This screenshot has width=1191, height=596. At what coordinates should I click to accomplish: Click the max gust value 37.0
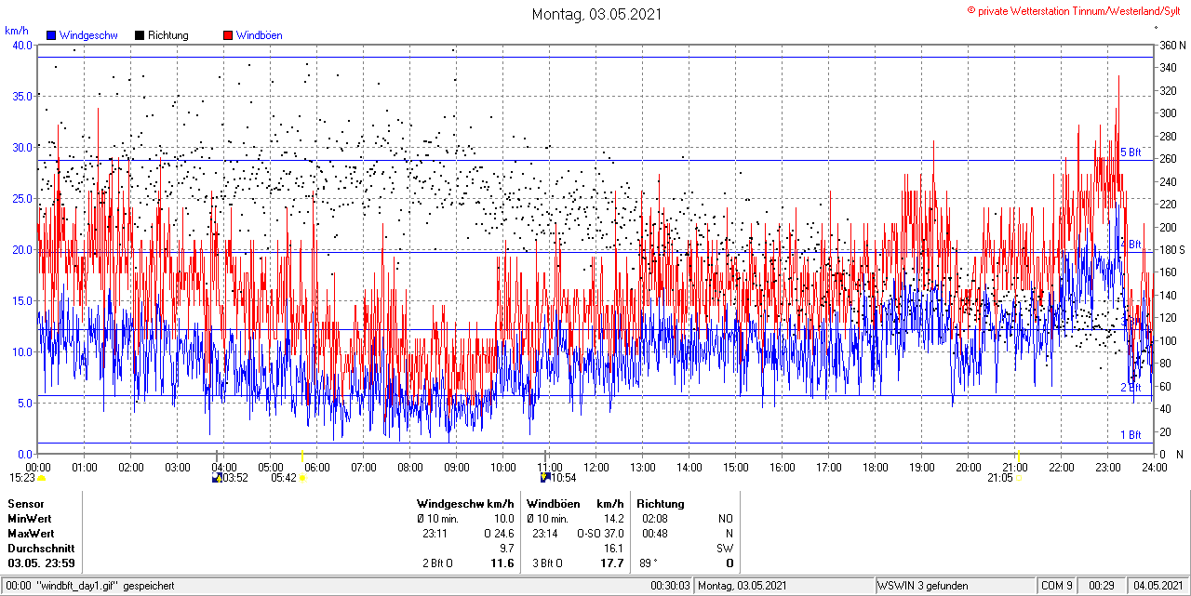click(612, 534)
